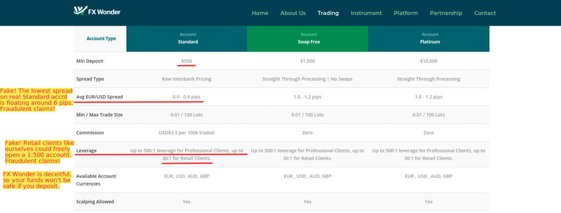Click the $500 minimum deposit value
The image size is (561, 213).
(187, 61)
